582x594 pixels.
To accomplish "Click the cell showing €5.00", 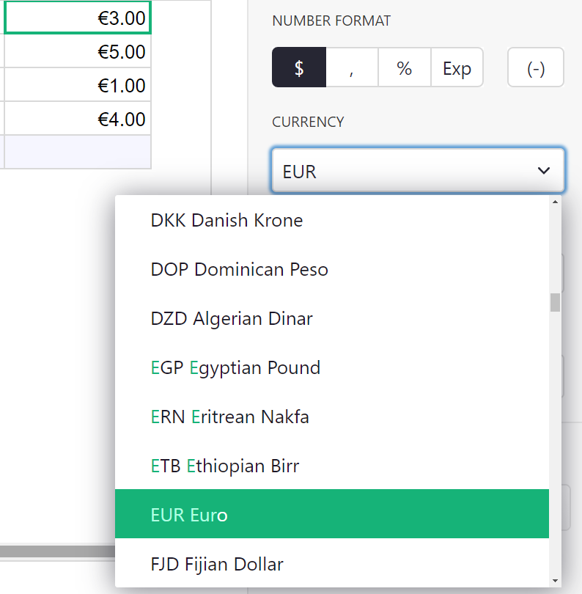I will point(78,52).
